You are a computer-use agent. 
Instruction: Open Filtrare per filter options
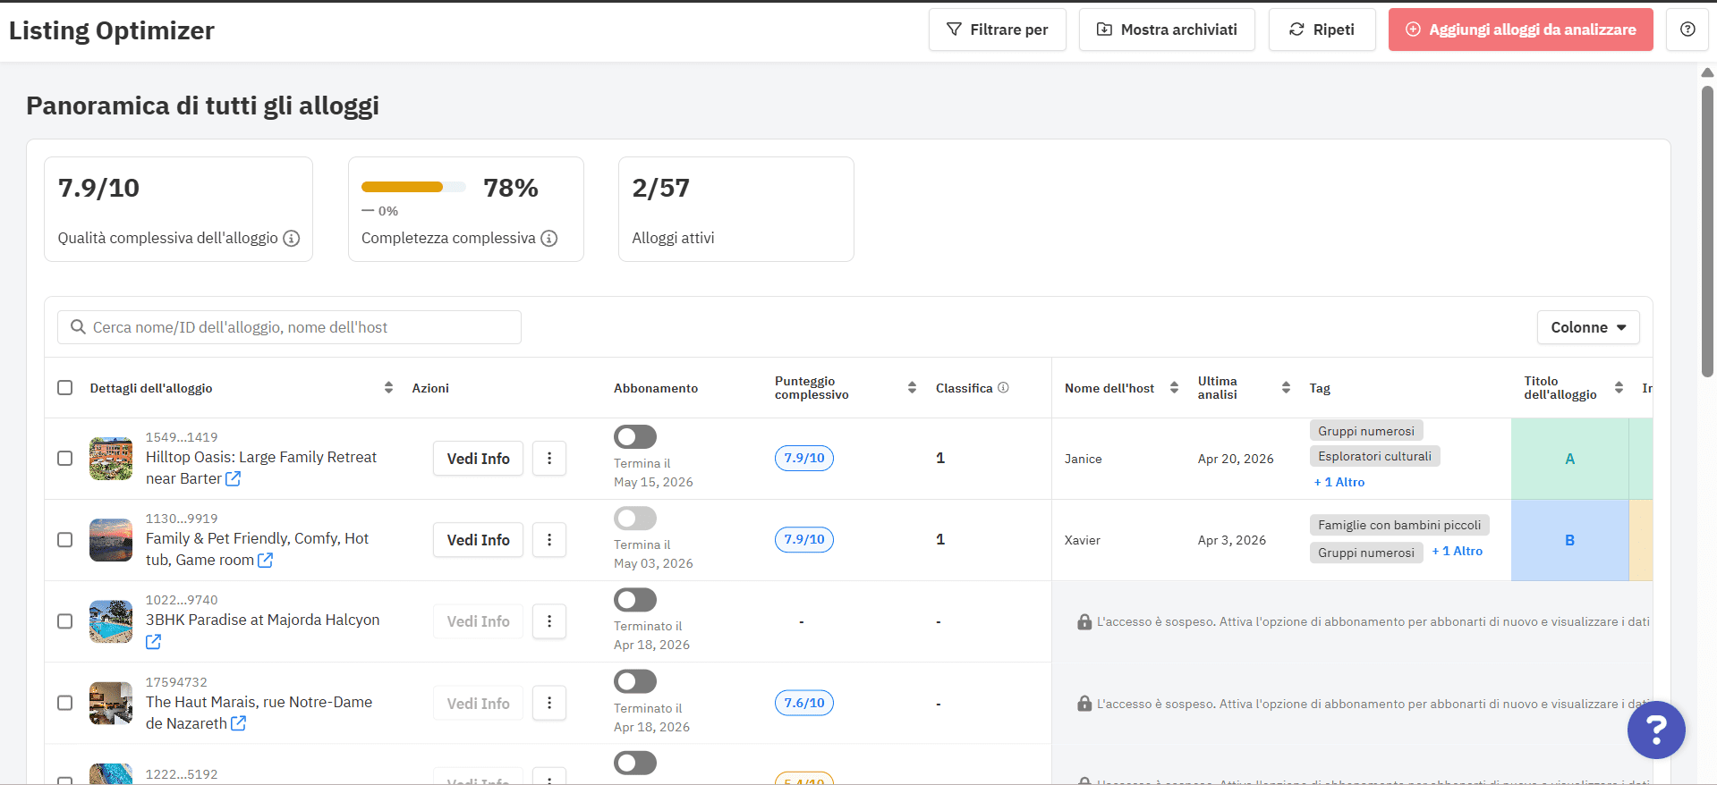(x=998, y=30)
